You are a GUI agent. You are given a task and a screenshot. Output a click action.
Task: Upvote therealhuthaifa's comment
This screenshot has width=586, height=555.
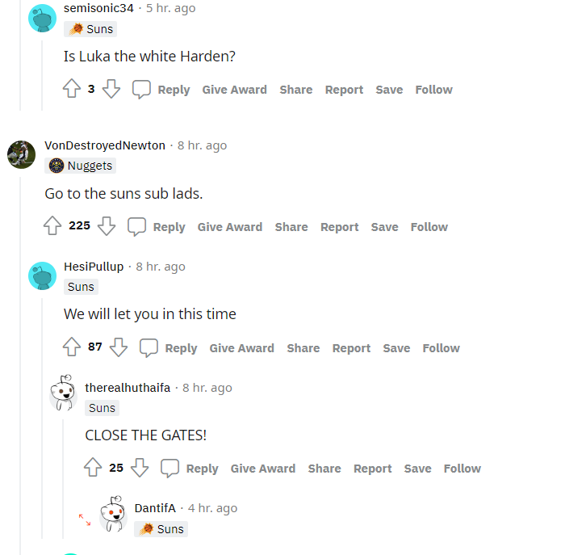(93, 468)
